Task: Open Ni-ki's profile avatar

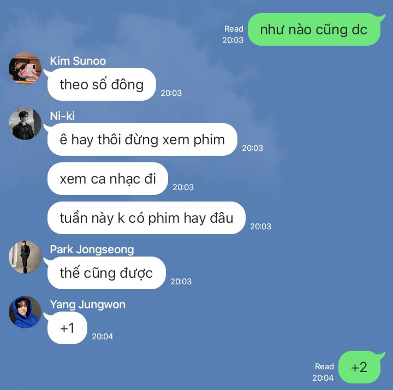Action: click(25, 124)
